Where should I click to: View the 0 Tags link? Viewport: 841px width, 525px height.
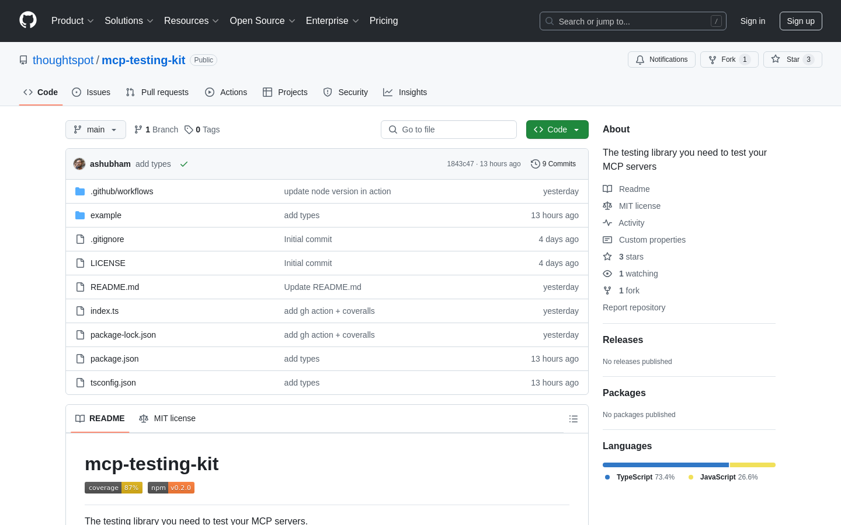(x=202, y=129)
